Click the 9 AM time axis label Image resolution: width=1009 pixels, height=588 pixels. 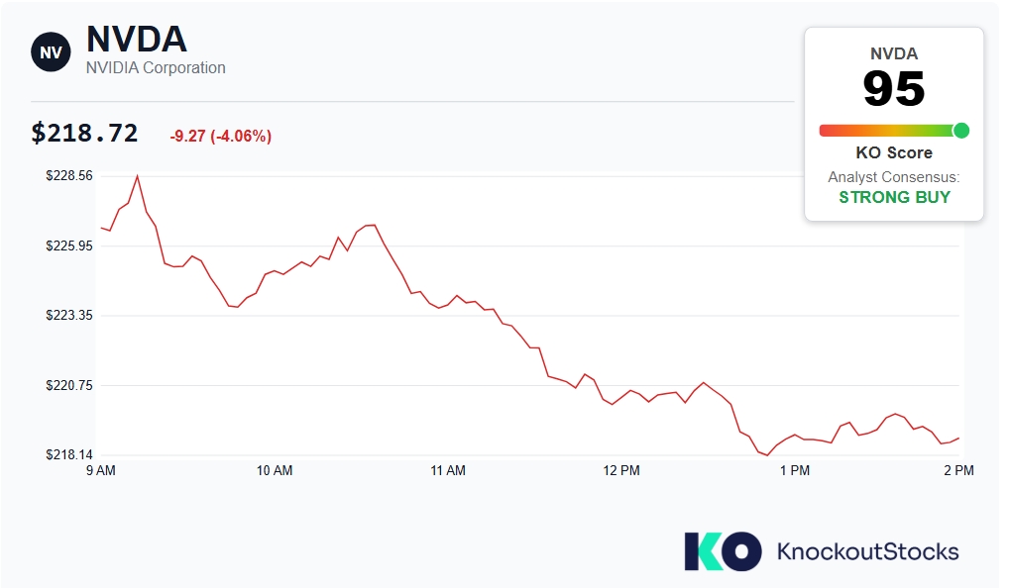(101, 470)
